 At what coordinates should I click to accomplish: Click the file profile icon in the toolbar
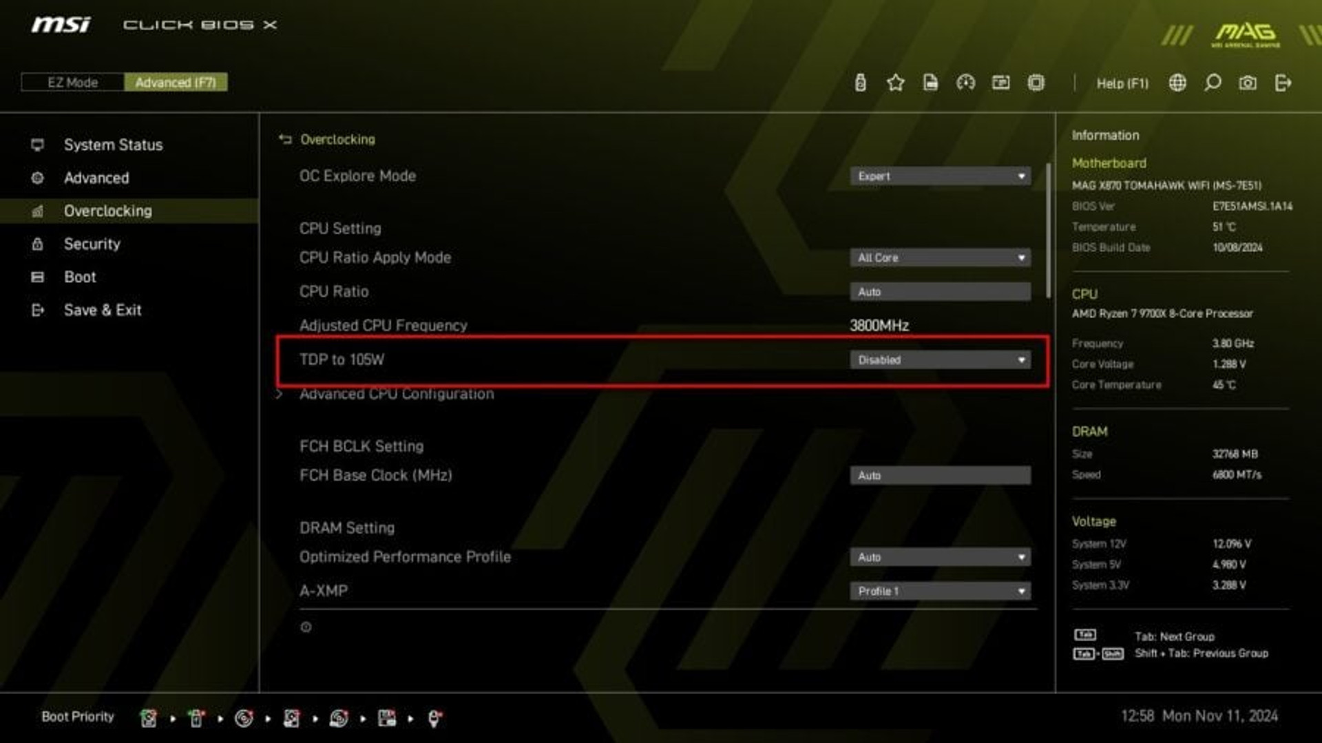(x=930, y=83)
